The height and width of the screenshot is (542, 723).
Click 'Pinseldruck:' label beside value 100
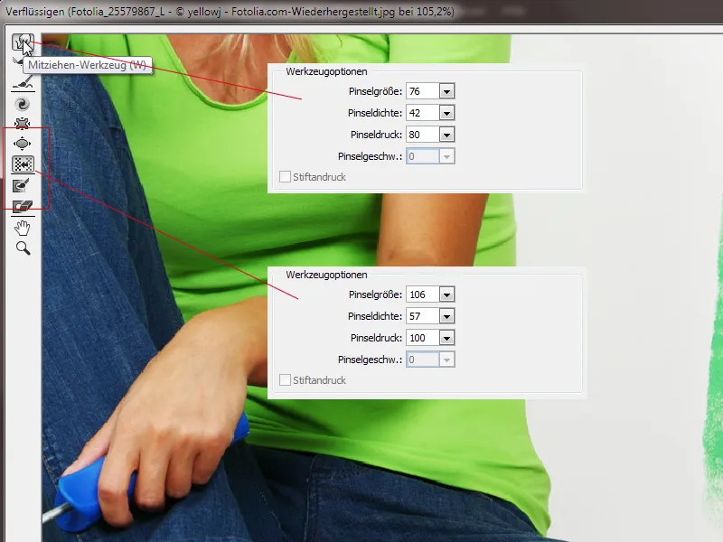pyautogui.click(x=376, y=338)
